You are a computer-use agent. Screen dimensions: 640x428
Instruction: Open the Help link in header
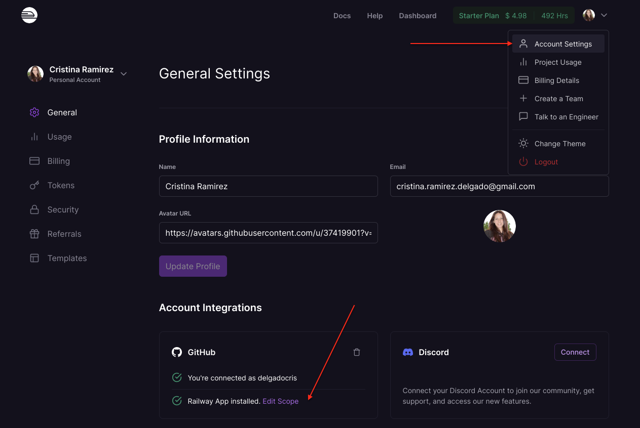[x=375, y=16]
